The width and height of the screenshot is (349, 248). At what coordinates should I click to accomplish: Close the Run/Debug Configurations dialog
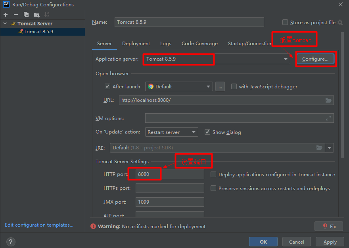(x=341, y=4)
